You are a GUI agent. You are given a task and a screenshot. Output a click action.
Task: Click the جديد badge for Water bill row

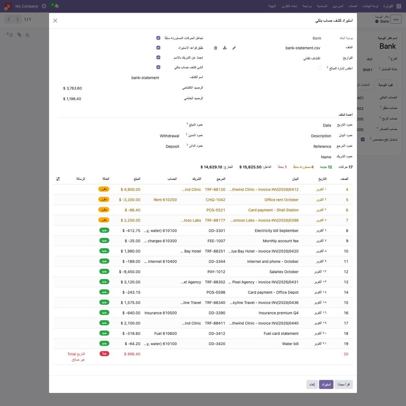[104, 343]
